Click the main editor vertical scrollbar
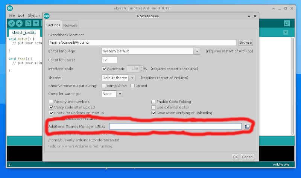The width and height of the screenshot is (301, 178). pyautogui.click(x=293, y=86)
